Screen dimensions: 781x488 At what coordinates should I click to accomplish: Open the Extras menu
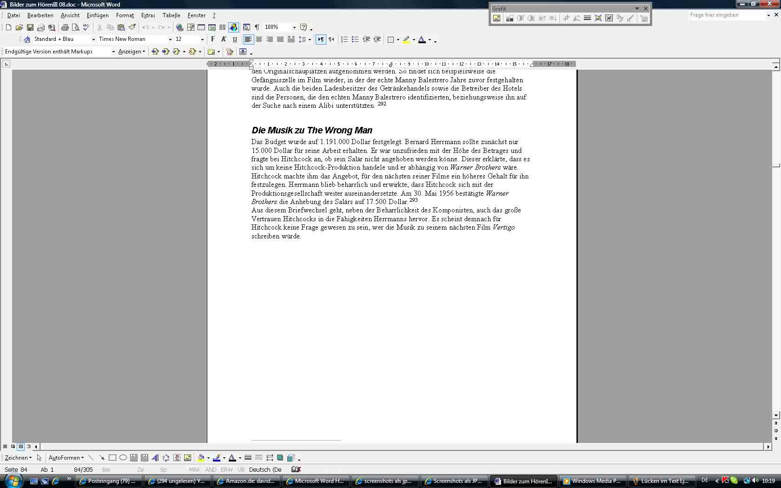[x=148, y=15]
